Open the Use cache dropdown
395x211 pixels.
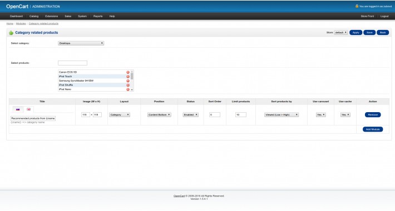345,115
